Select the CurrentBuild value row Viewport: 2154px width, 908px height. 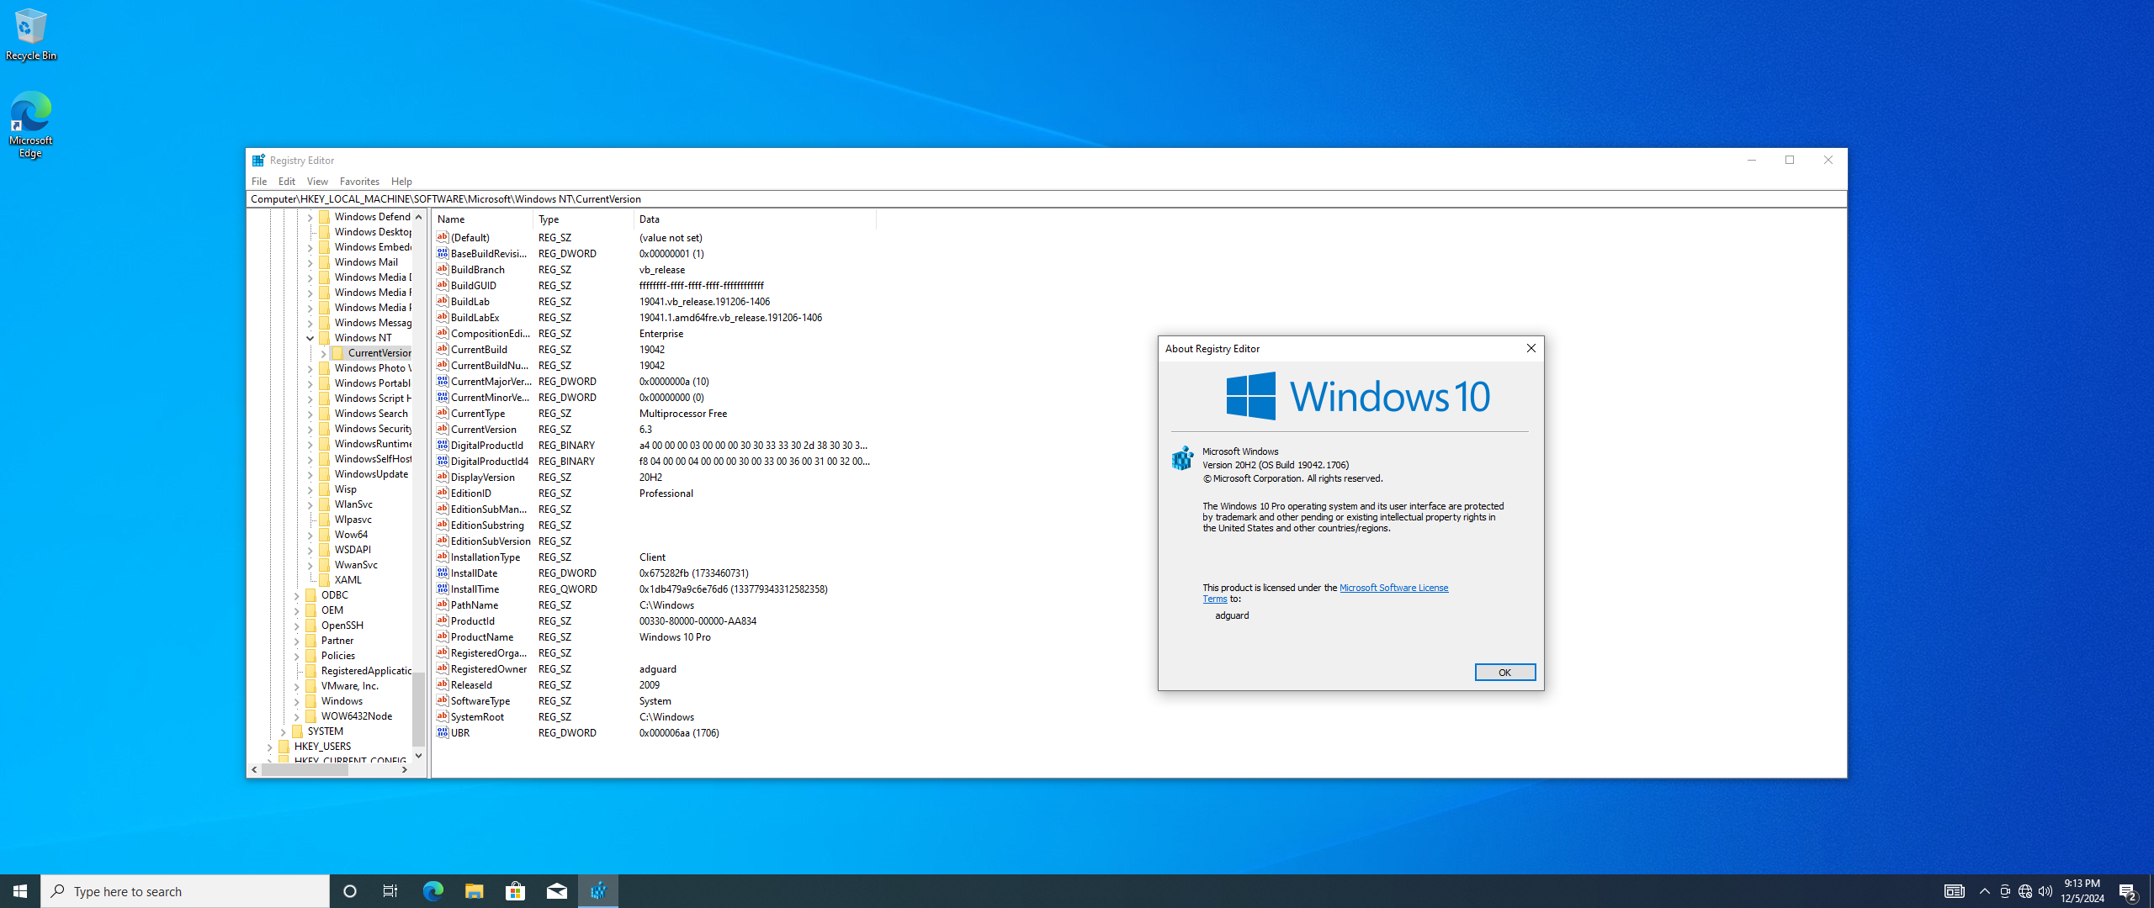tap(653, 349)
